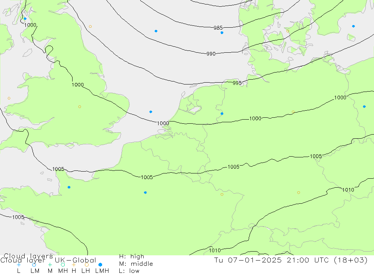Select orange circle over eastern France
The width and height of the screenshot is (374, 274).
222,195
